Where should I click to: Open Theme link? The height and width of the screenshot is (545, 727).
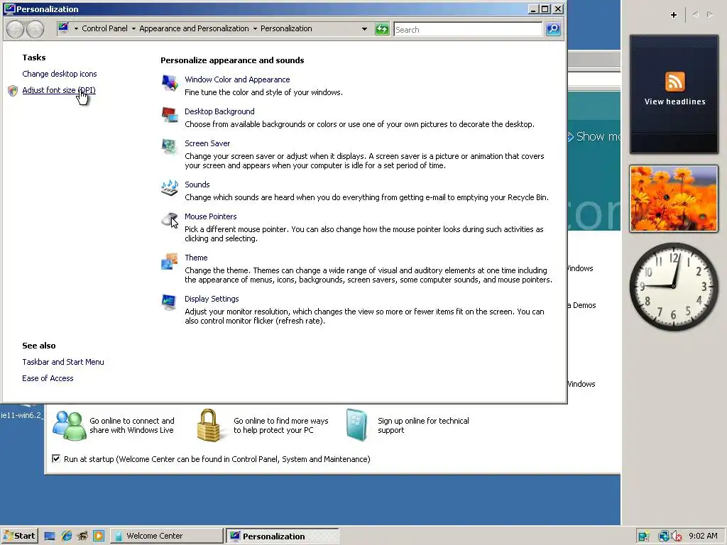[x=196, y=258]
